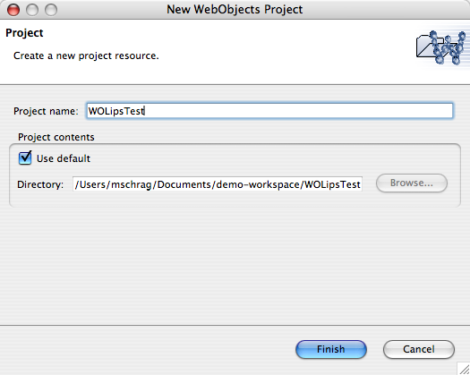Click the bold Project heading
The width and height of the screenshot is (470, 375).
point(24,33)
